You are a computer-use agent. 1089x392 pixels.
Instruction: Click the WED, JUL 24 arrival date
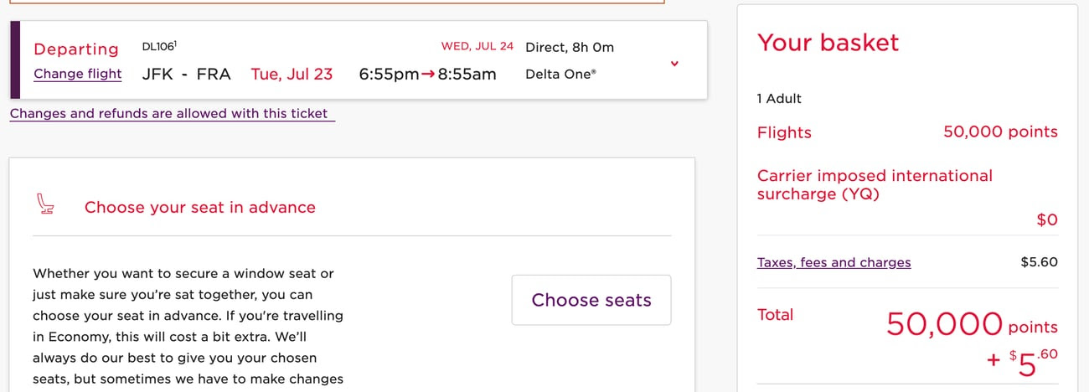tap(477, 46)
